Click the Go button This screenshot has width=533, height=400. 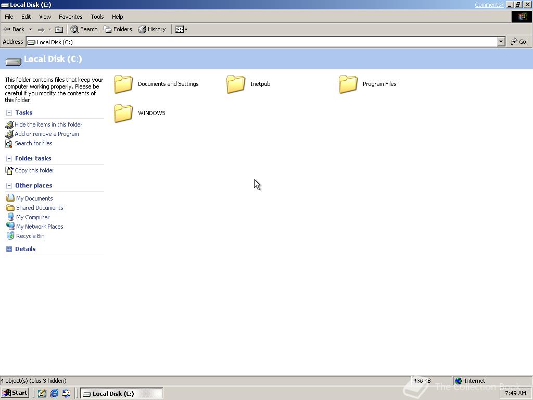[518, 42]
